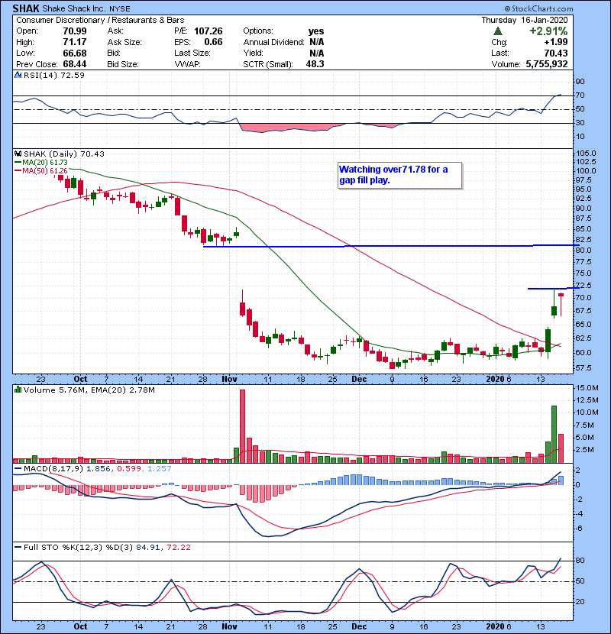Click the 2020 label on price chart axis
Viewport: 611px width, 634px height.
[495, 379]
